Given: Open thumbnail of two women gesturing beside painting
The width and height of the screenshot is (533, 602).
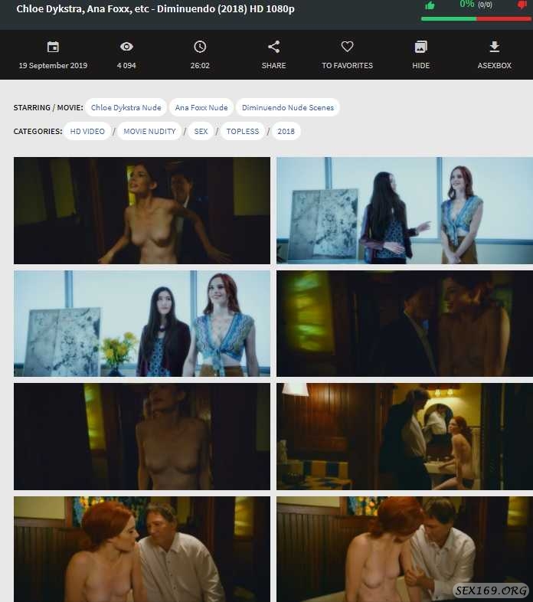Looking at the screenshot, I should 404,211.
